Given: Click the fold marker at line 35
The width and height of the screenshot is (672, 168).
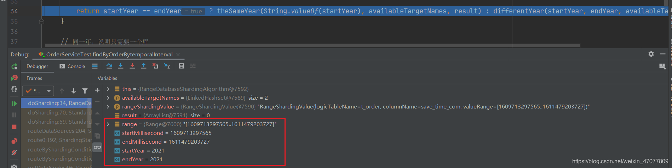Looking at the screenshot, I should (41, 21).
